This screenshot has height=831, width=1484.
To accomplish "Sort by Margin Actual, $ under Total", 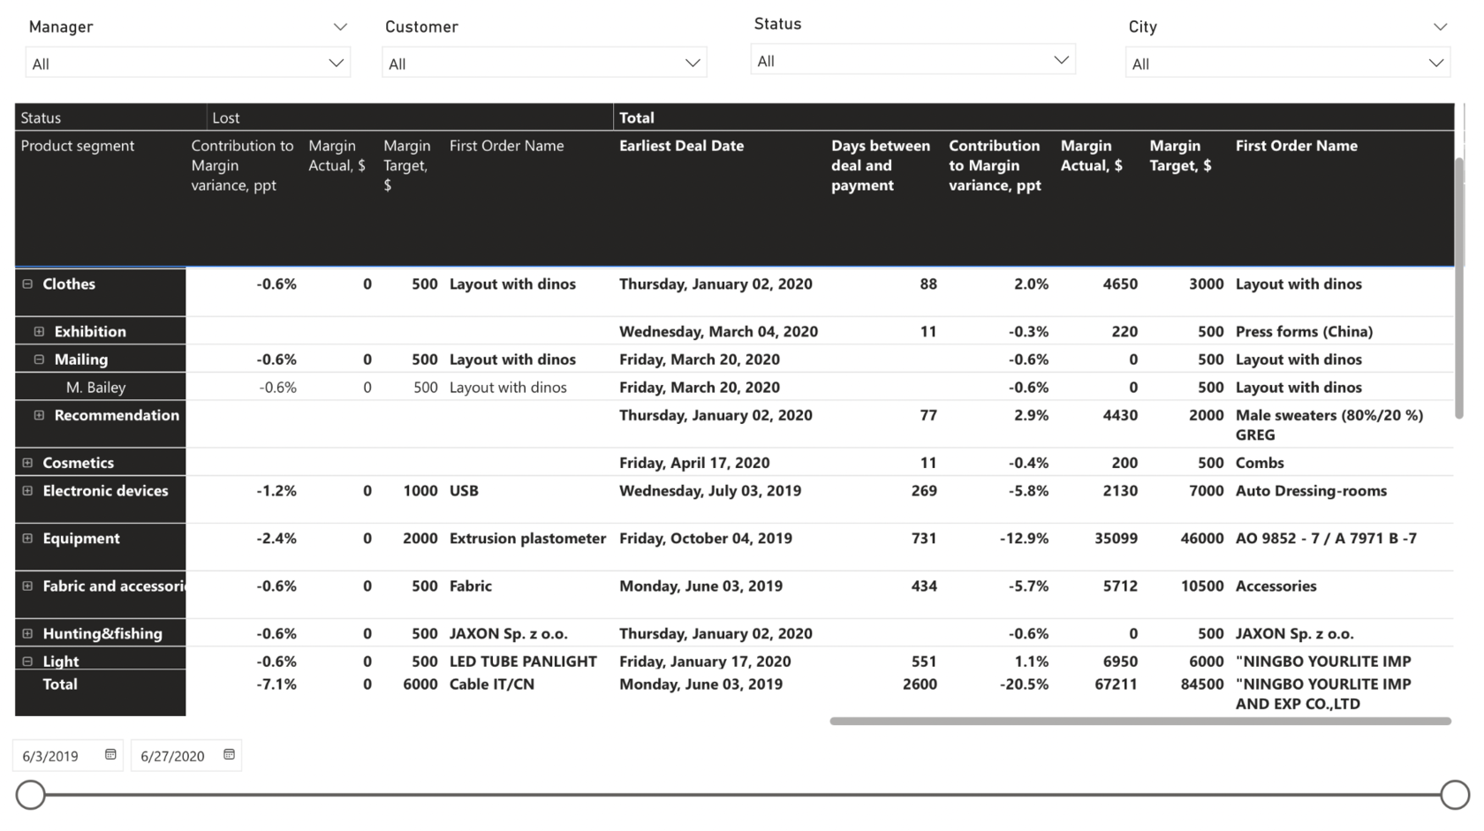I will coord(1092,155).
